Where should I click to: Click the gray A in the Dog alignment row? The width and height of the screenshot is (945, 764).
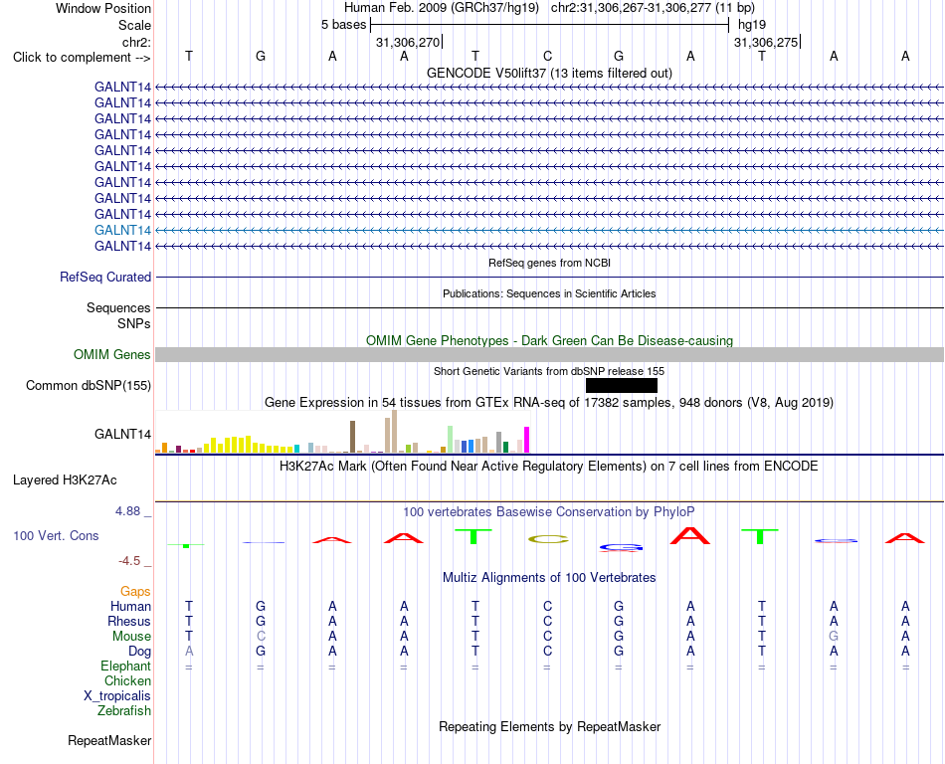[189, 652]
